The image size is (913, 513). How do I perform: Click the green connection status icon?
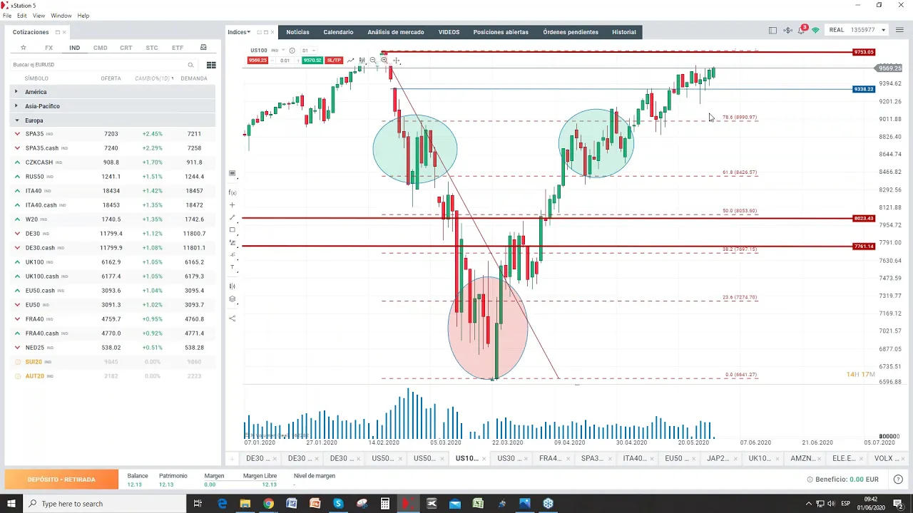[815, 31]
